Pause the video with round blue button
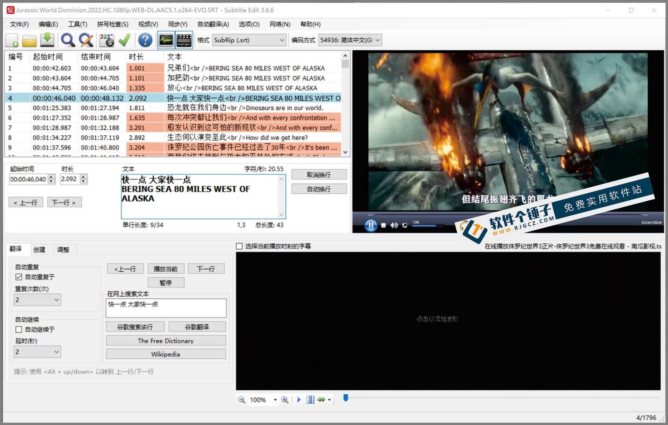The image size is (668, 425). coord(371,225)
